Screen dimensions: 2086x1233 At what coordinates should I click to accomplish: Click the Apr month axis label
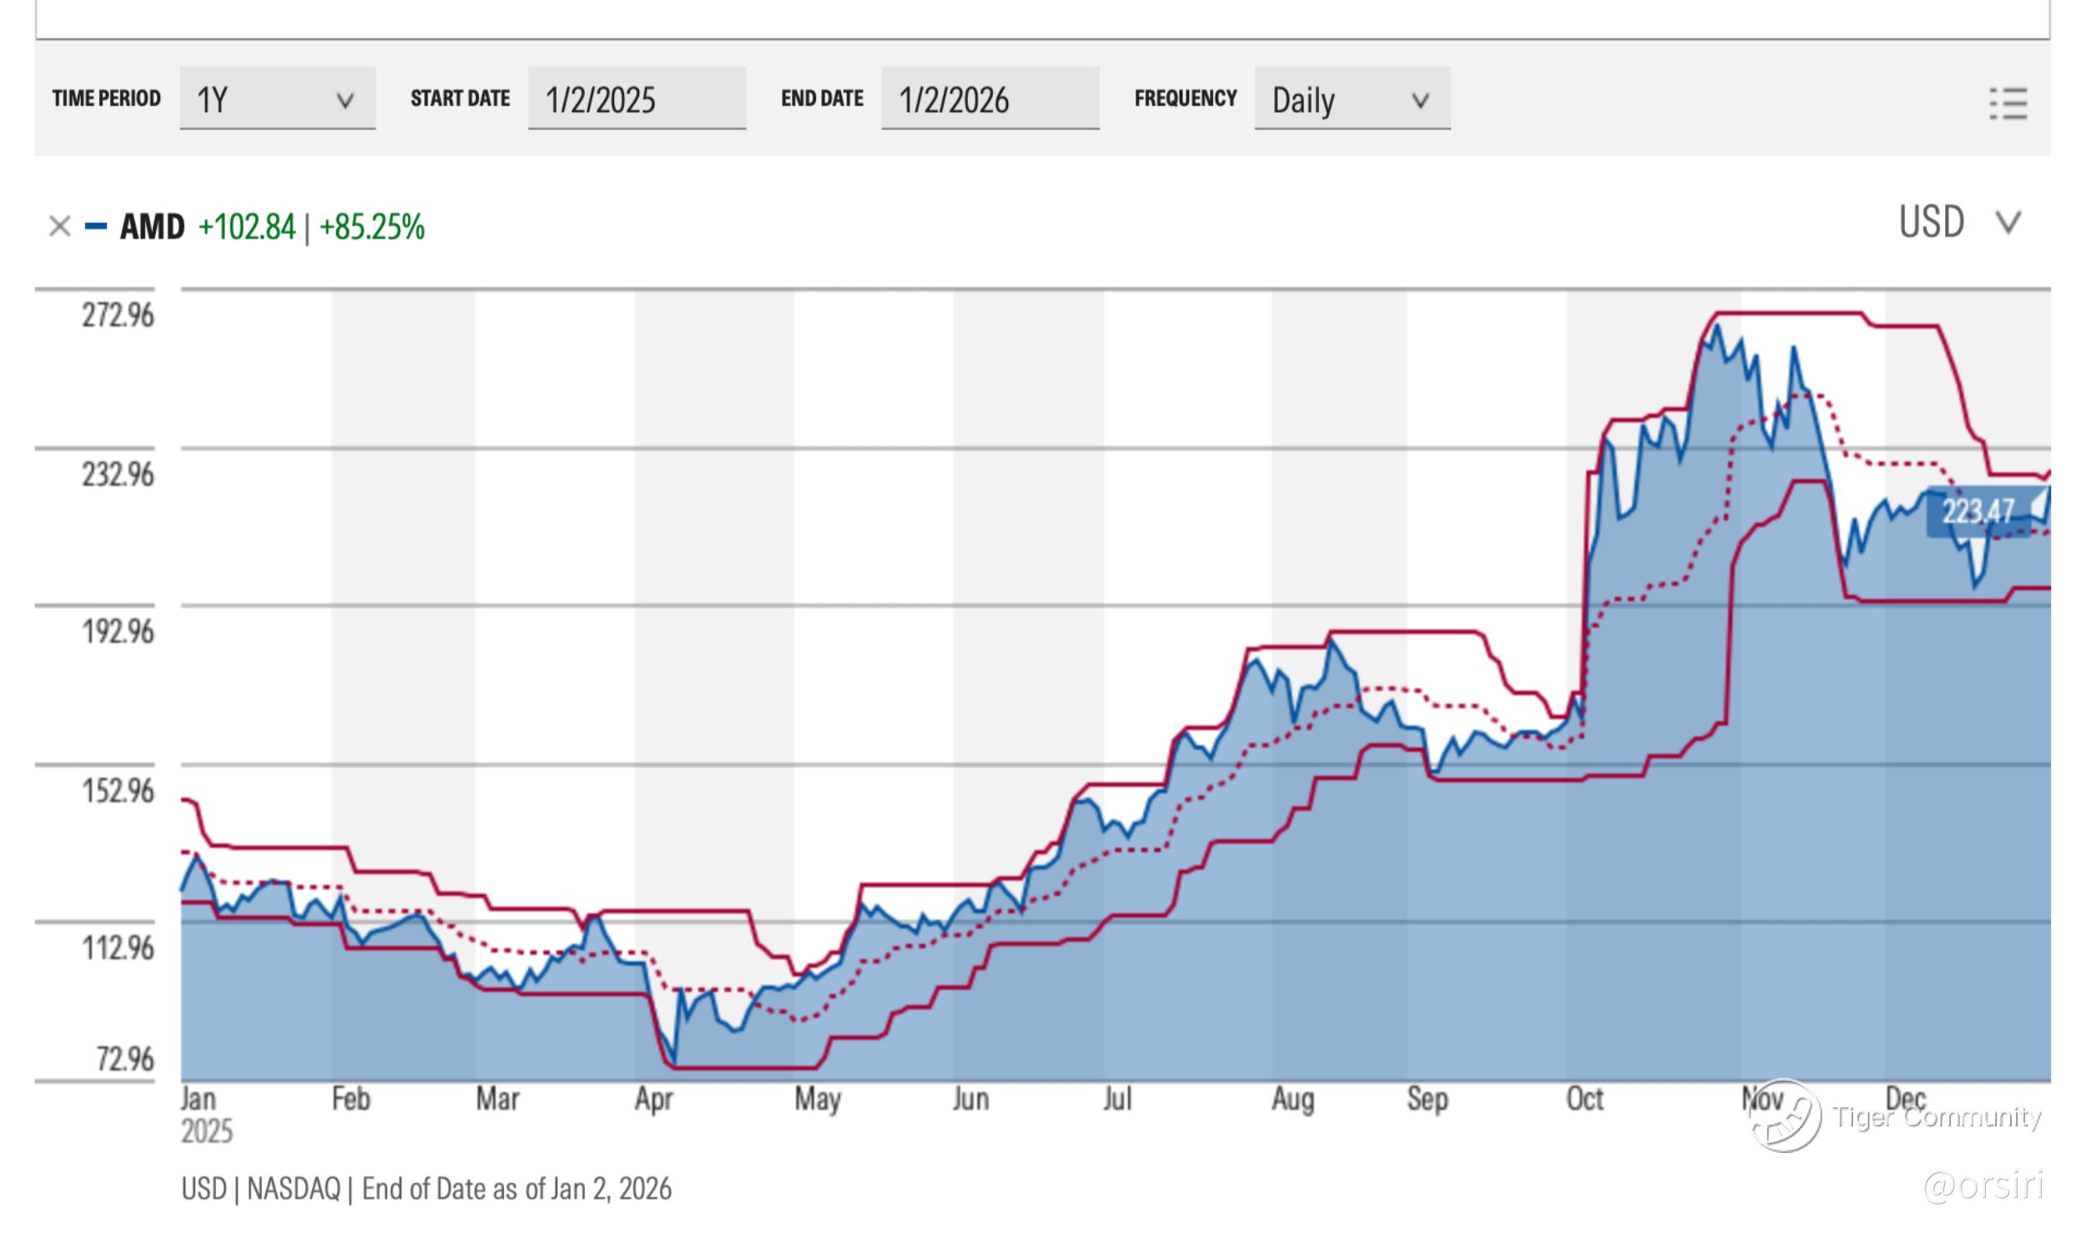click(x=653, y=1099)
